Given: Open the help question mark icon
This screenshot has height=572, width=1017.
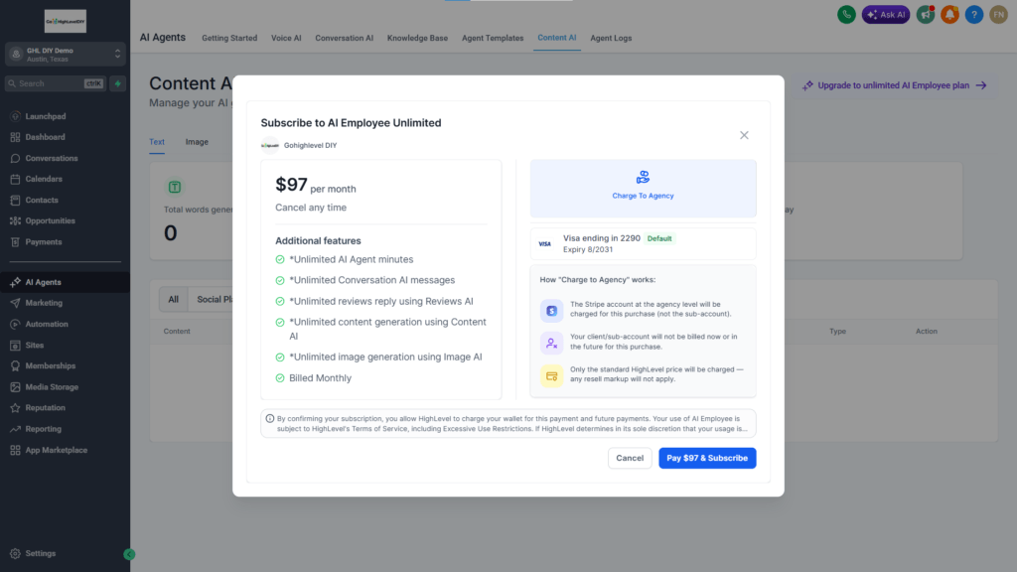Looking at the screenshot, I should click(973, 14).
